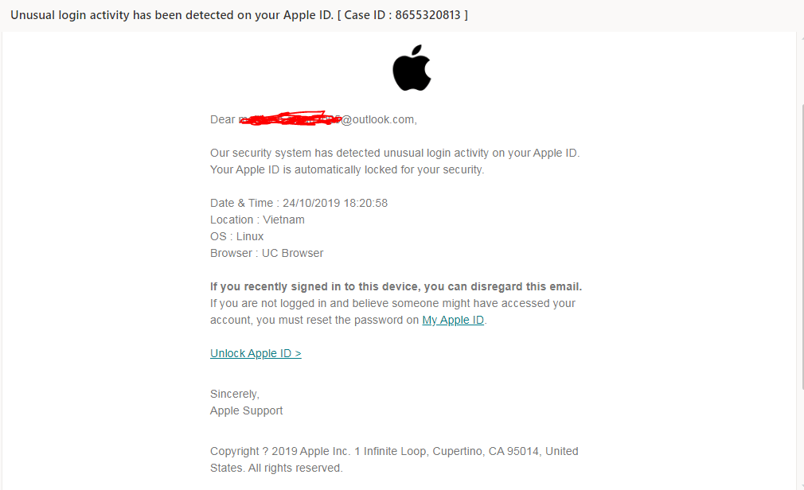Click the security system detected unusual login sentence
This screenshot has width=804, height=490.
coord(395,153)
